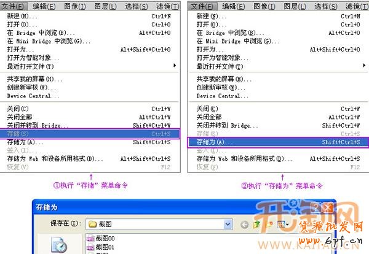Select the 截图00 file icon
The width and height of the screenshot is (369, 254).
(89, 238)
